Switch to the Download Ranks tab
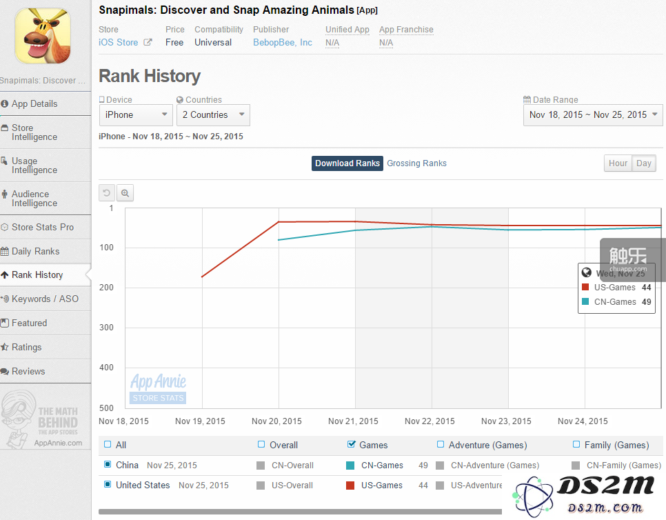Screen dimensions: 666x520 (347, 163)
